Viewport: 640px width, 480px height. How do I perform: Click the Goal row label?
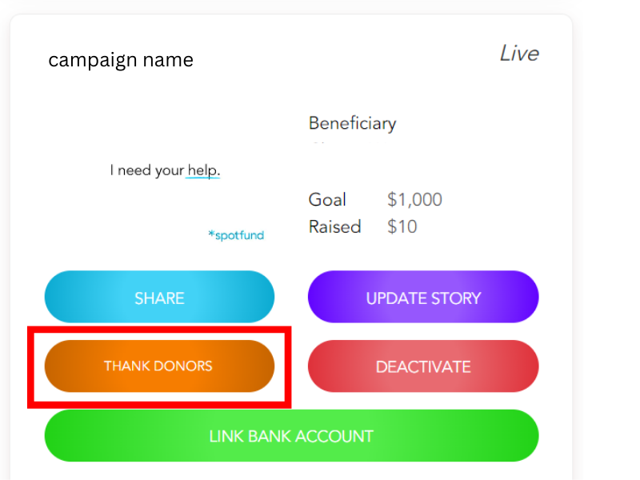pyautogui.click(x=327, y=199)
